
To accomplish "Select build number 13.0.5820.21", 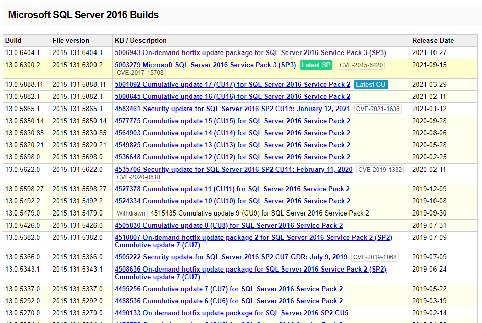I will [24, 145].
